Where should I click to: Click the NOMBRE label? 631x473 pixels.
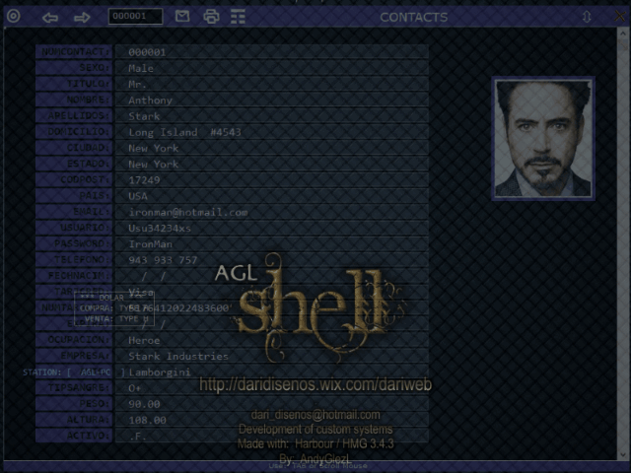coord(74,100)
